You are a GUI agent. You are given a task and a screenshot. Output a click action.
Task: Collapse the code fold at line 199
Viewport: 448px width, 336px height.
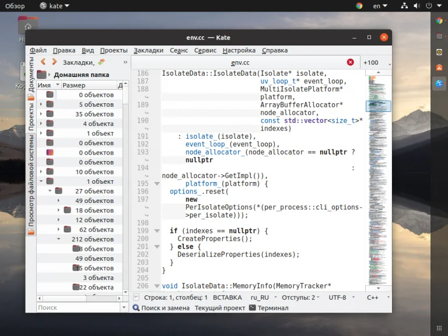(x=156, y=231)
